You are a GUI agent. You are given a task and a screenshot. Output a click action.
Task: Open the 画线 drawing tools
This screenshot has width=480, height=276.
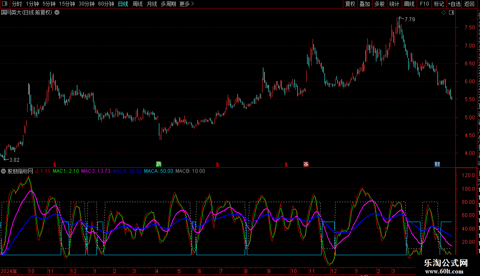[409, 4]
